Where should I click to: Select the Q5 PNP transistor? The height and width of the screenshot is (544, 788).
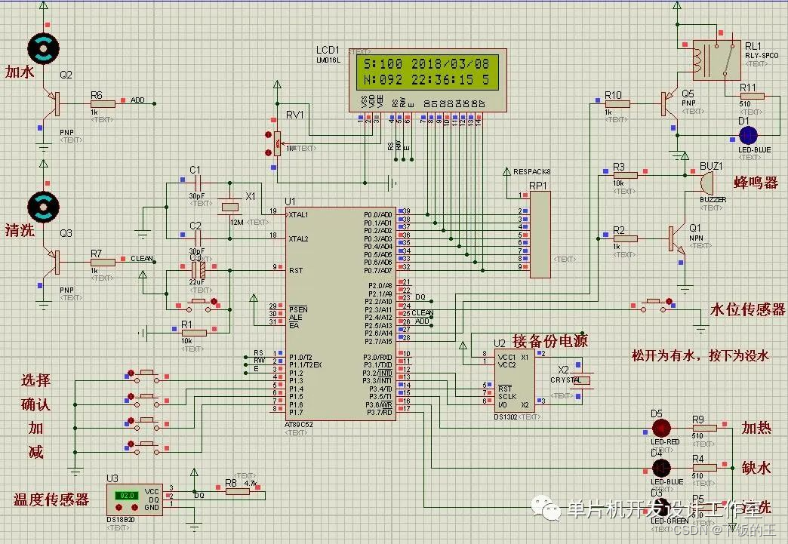click(x=669, y=104)
